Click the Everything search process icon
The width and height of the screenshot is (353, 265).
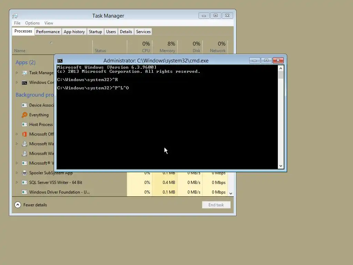click(24, 115)
